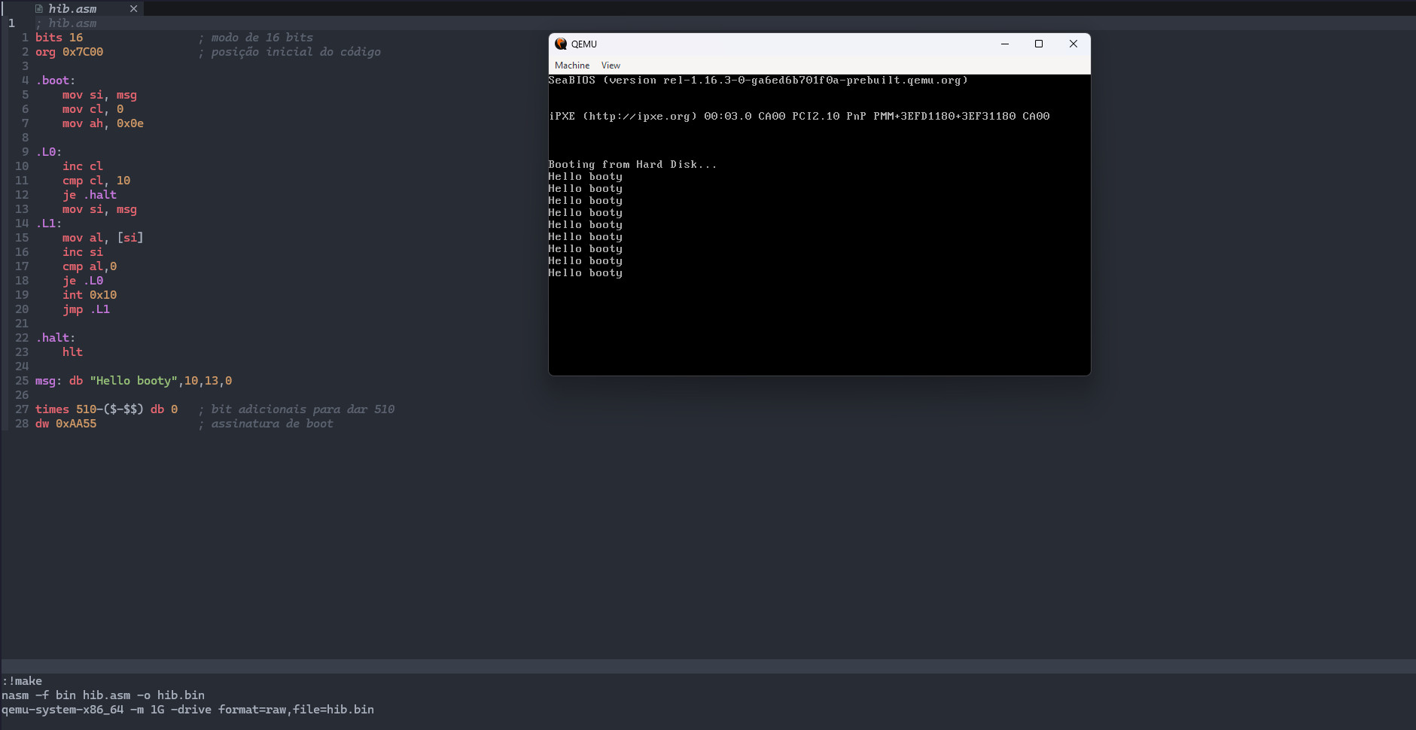
Task: Click the SeaBIOS version line in QEMU
Action: tap(758, 81)
